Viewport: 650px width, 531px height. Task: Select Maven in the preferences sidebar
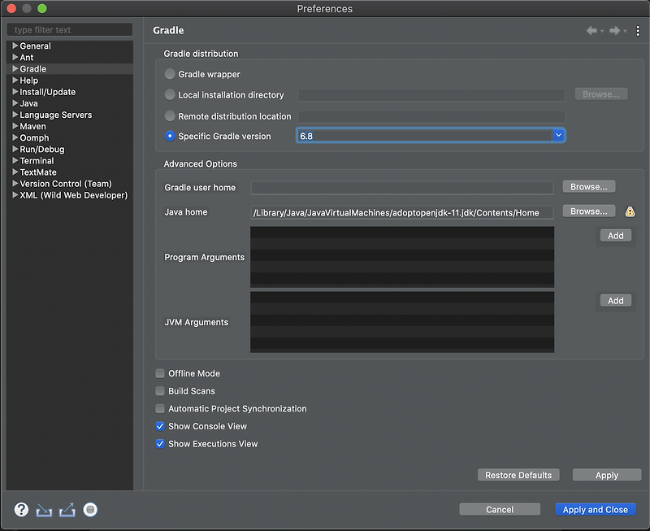[x=32, y=126]
